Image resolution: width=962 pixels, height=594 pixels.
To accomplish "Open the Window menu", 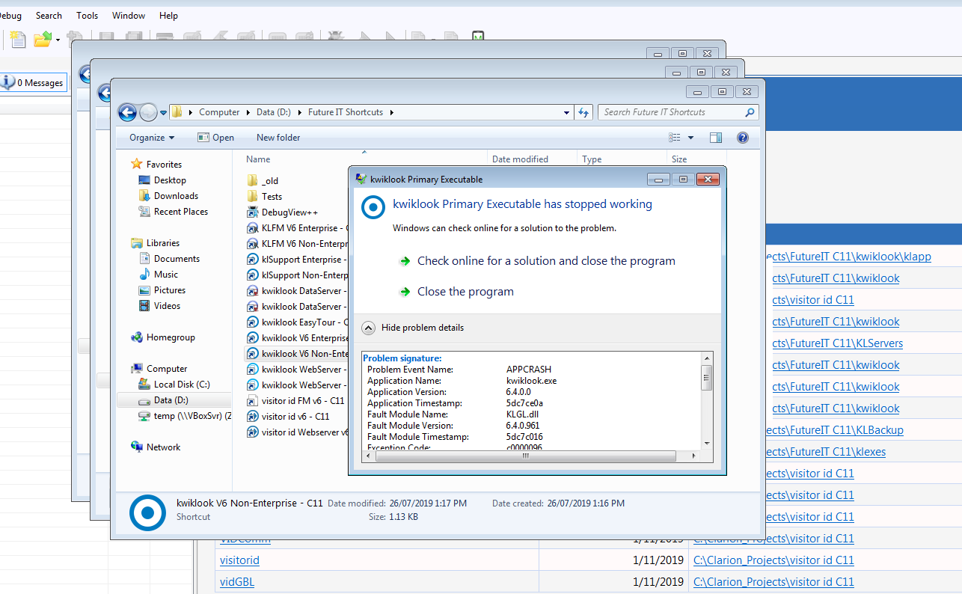I will [x=129, y=15].
